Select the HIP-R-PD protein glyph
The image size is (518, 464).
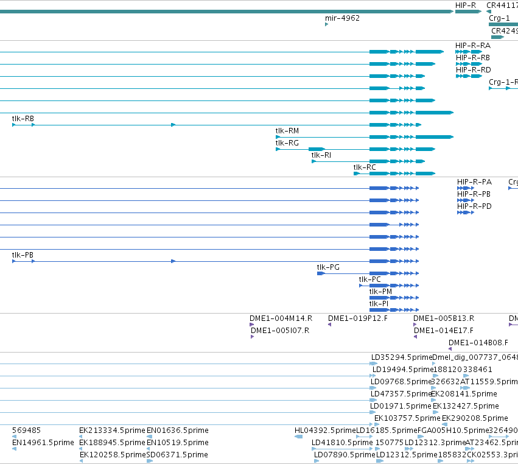[x=466, y=213]
